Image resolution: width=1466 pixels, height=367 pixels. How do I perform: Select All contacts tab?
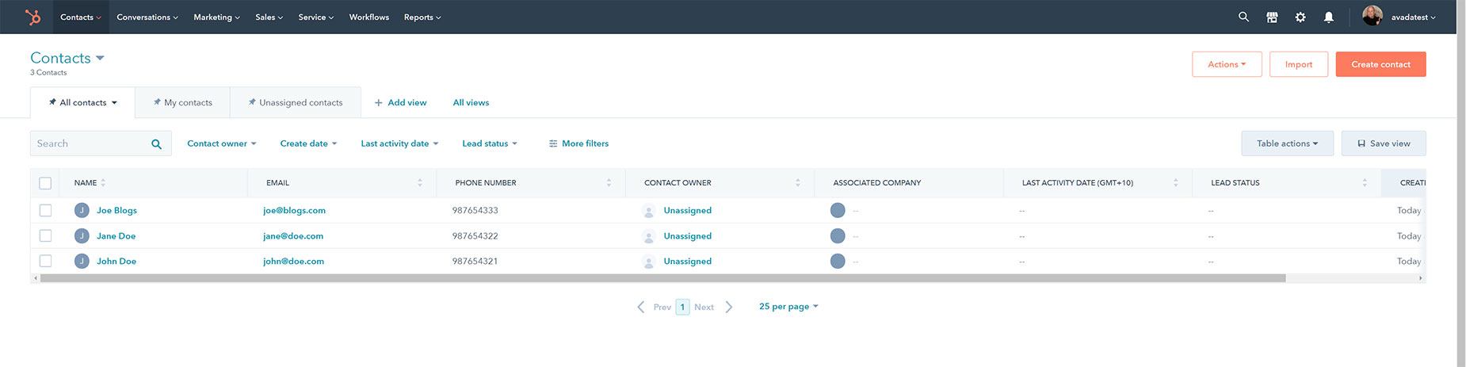82,102
